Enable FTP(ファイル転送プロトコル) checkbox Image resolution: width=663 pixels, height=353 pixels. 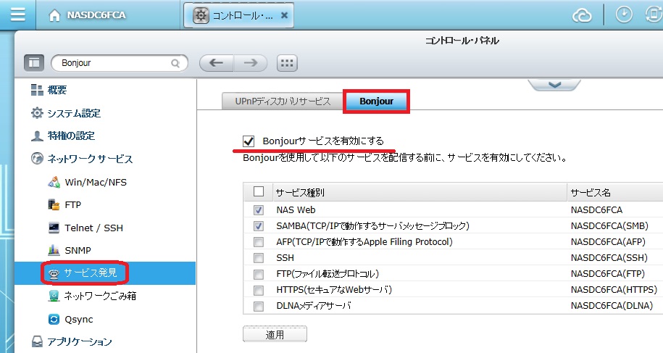tap(259, 274)
